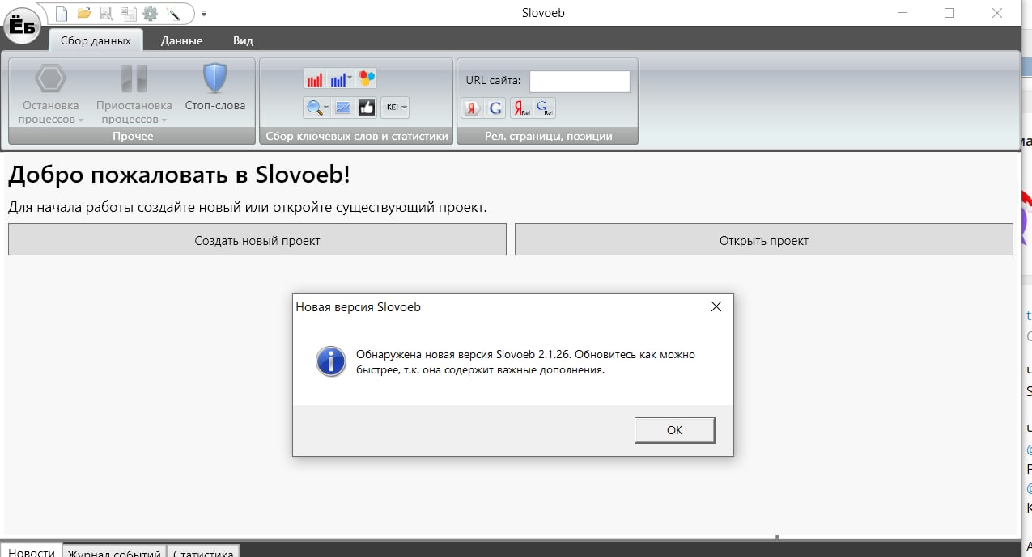Click into the URL сайта input field
The width and height of the screenshot is (1032, 557).
point(580,82)
